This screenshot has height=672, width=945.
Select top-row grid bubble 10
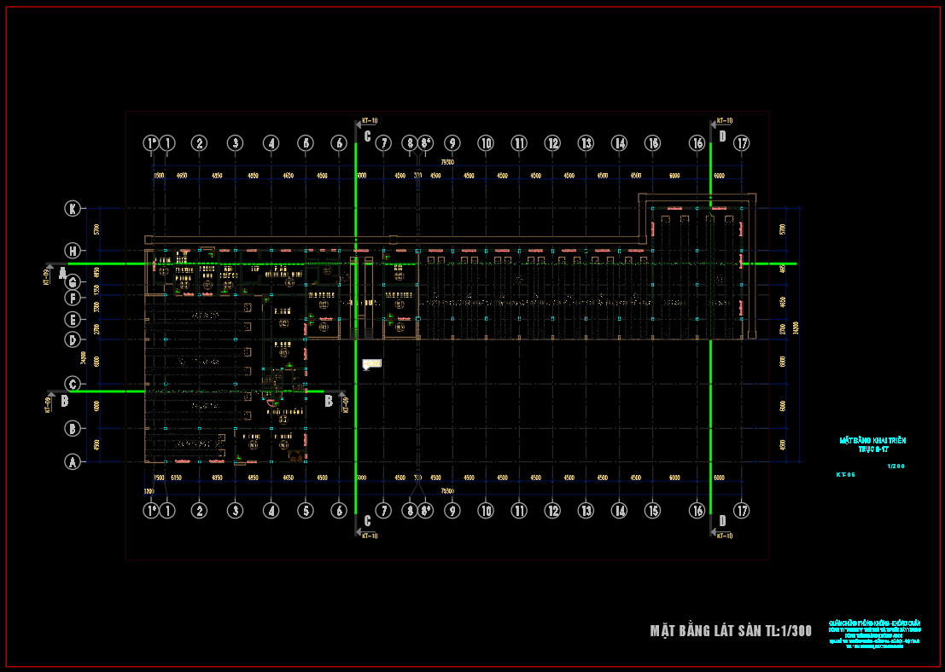click(486, 143)
